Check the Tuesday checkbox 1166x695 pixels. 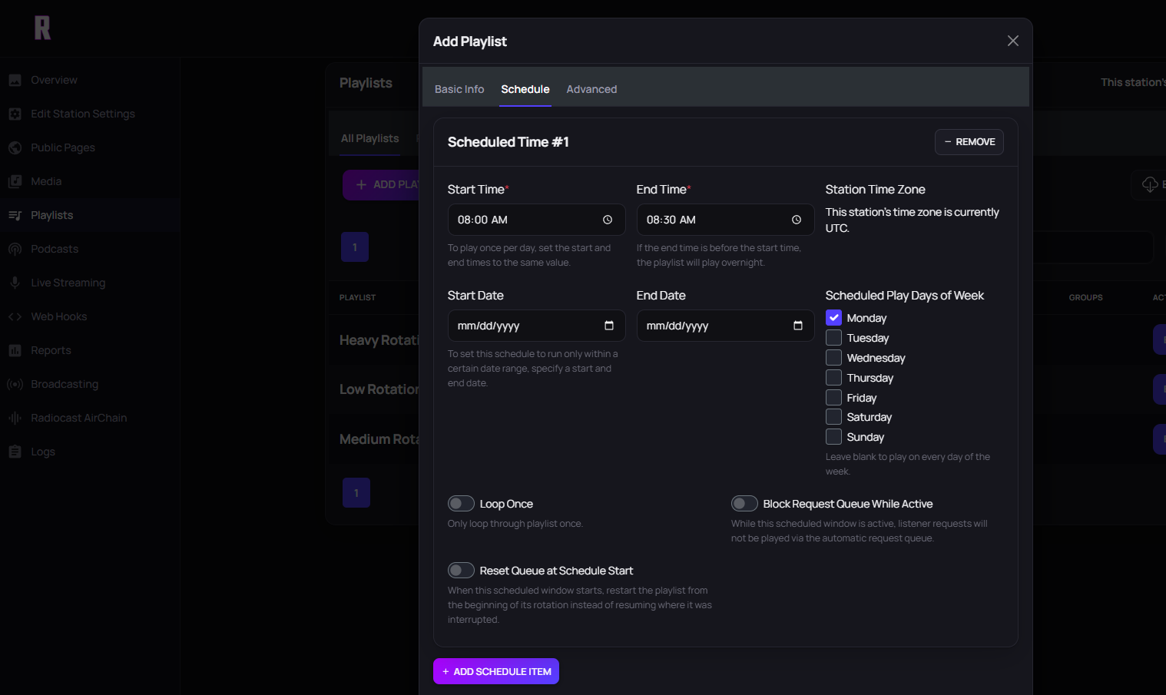tap(833, 338)
